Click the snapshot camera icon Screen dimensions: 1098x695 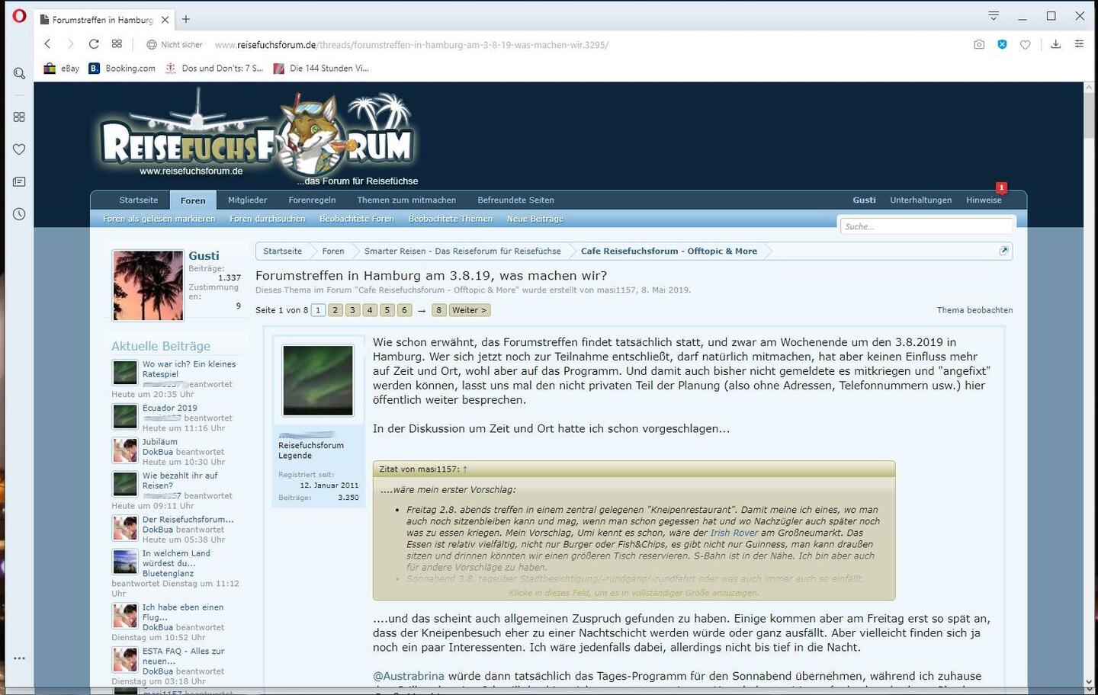click(979, 45)
